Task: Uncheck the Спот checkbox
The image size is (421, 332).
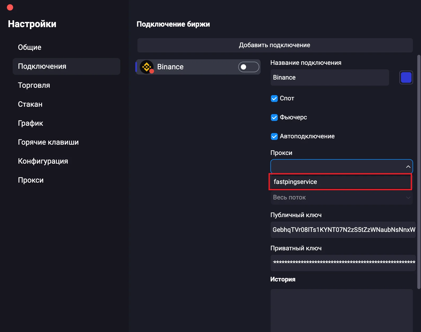Action: [x=274, y=99]
